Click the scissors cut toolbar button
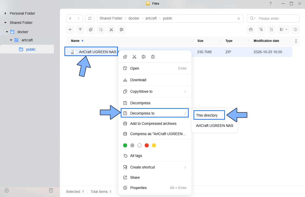Image resolution: width=305 pixels, height=197 pixels. [111, 30]
